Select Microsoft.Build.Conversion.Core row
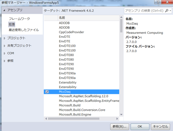Viewport: 173px width, 131px height. (x=82, y=110)
